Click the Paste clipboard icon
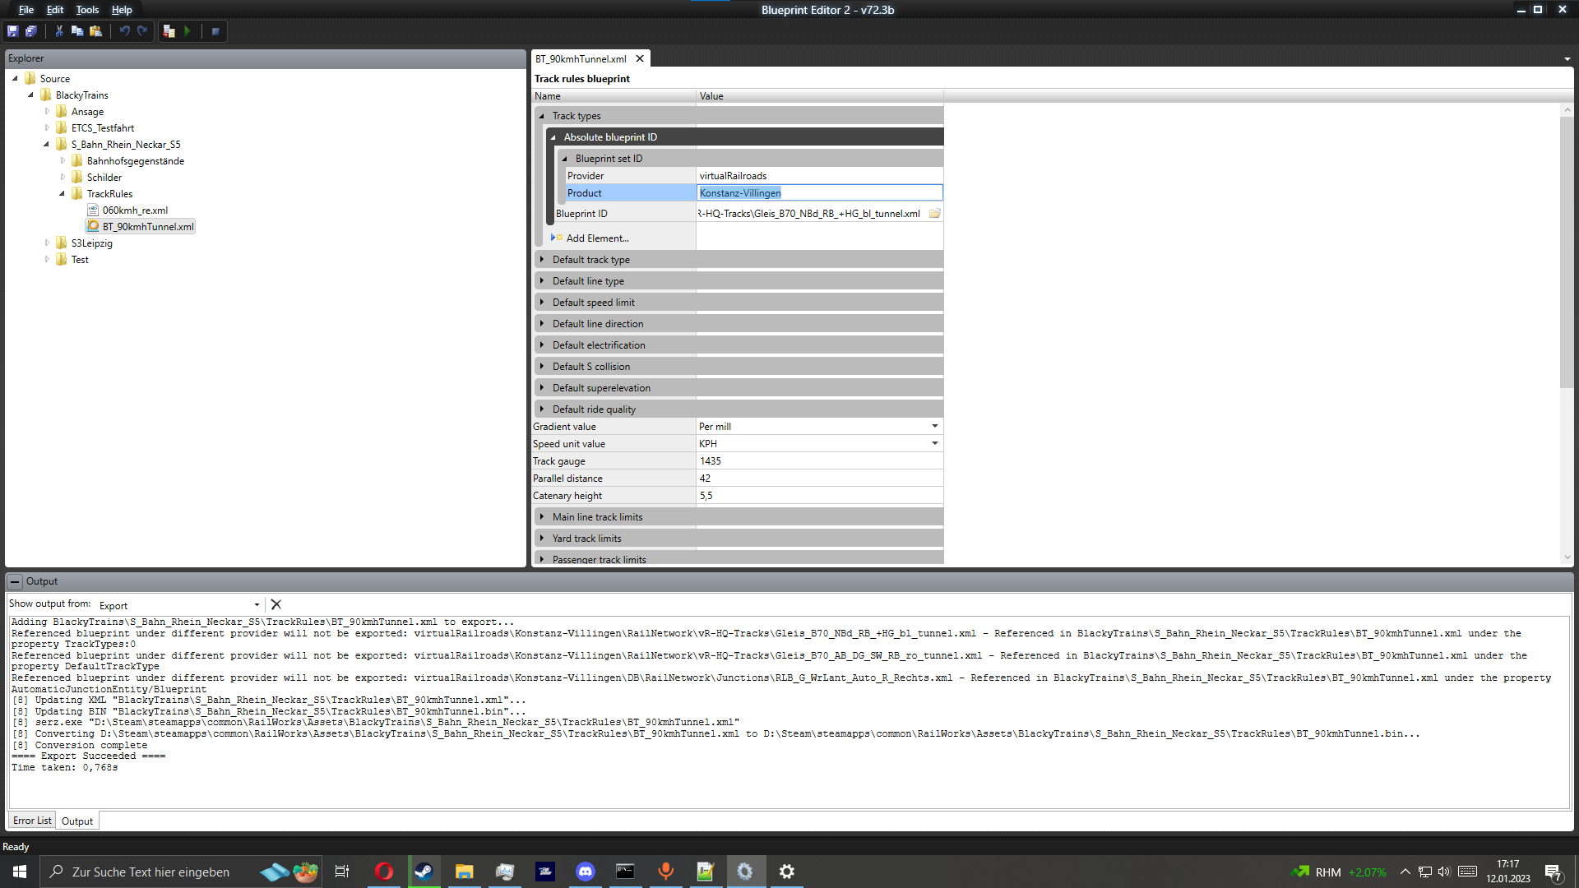Image resolution: width=1579 pixels, height=888 pixels. pyautogui.click(x=96, y=31)
